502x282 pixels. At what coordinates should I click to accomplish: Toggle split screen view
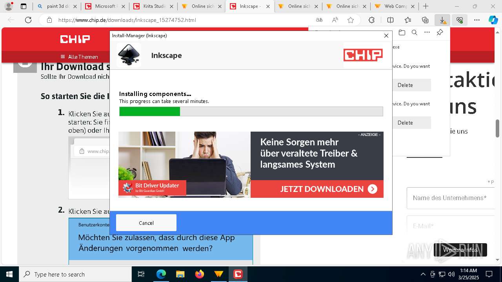(390, 20)
